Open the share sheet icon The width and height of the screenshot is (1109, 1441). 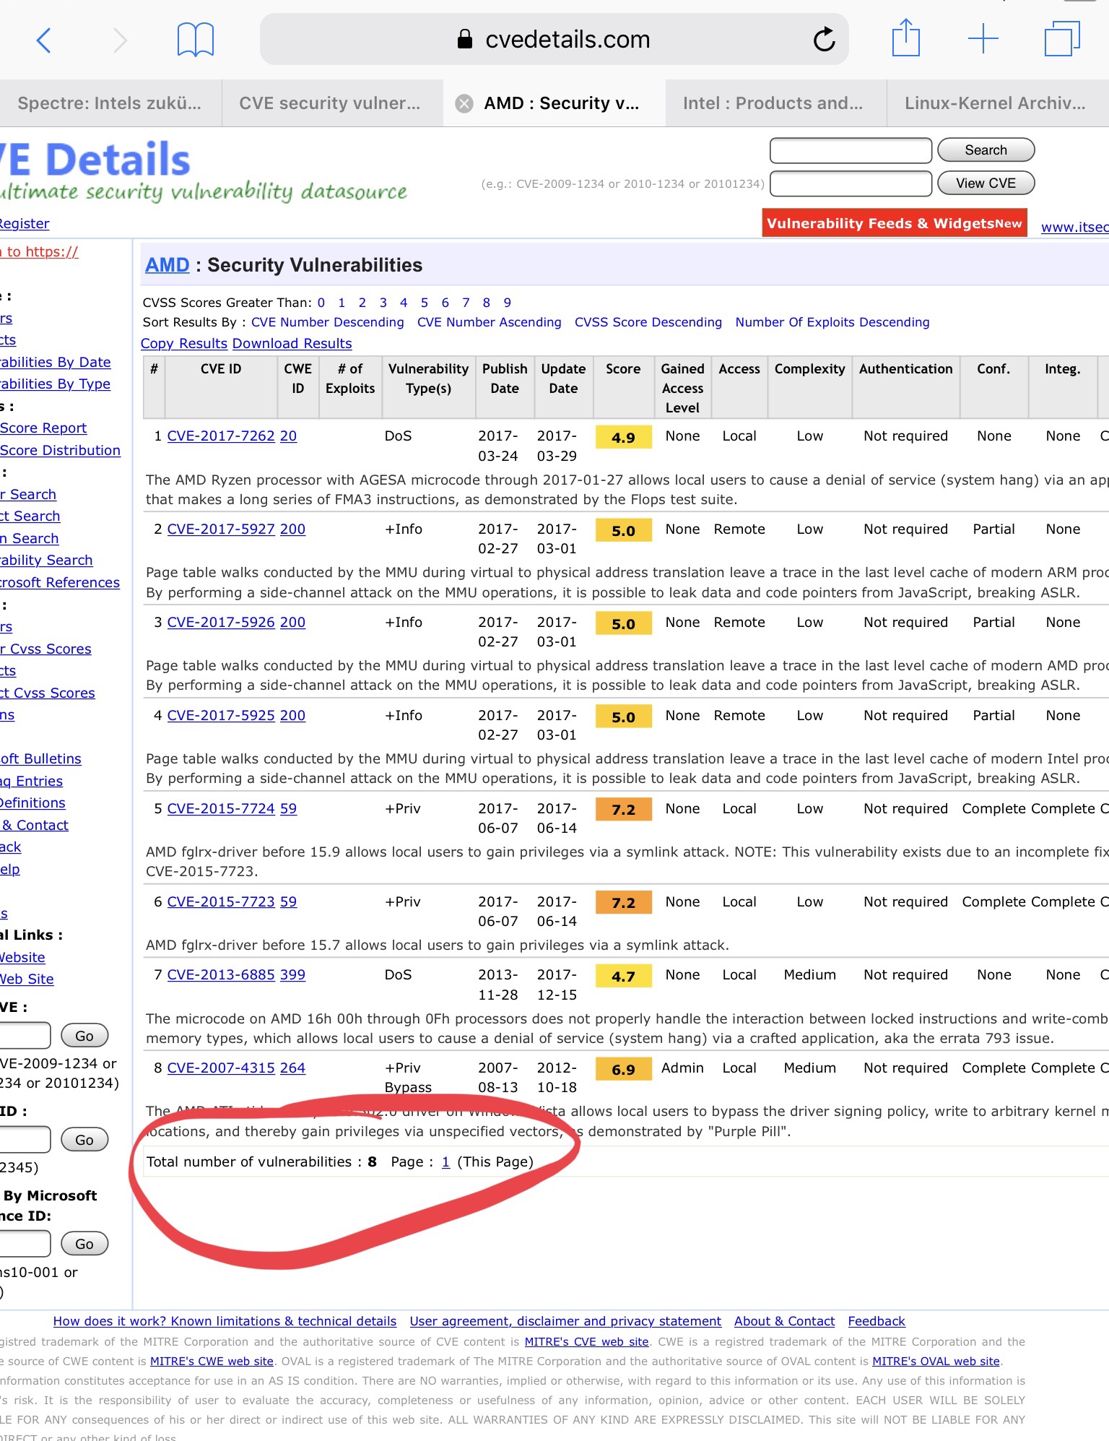(905, 38)
